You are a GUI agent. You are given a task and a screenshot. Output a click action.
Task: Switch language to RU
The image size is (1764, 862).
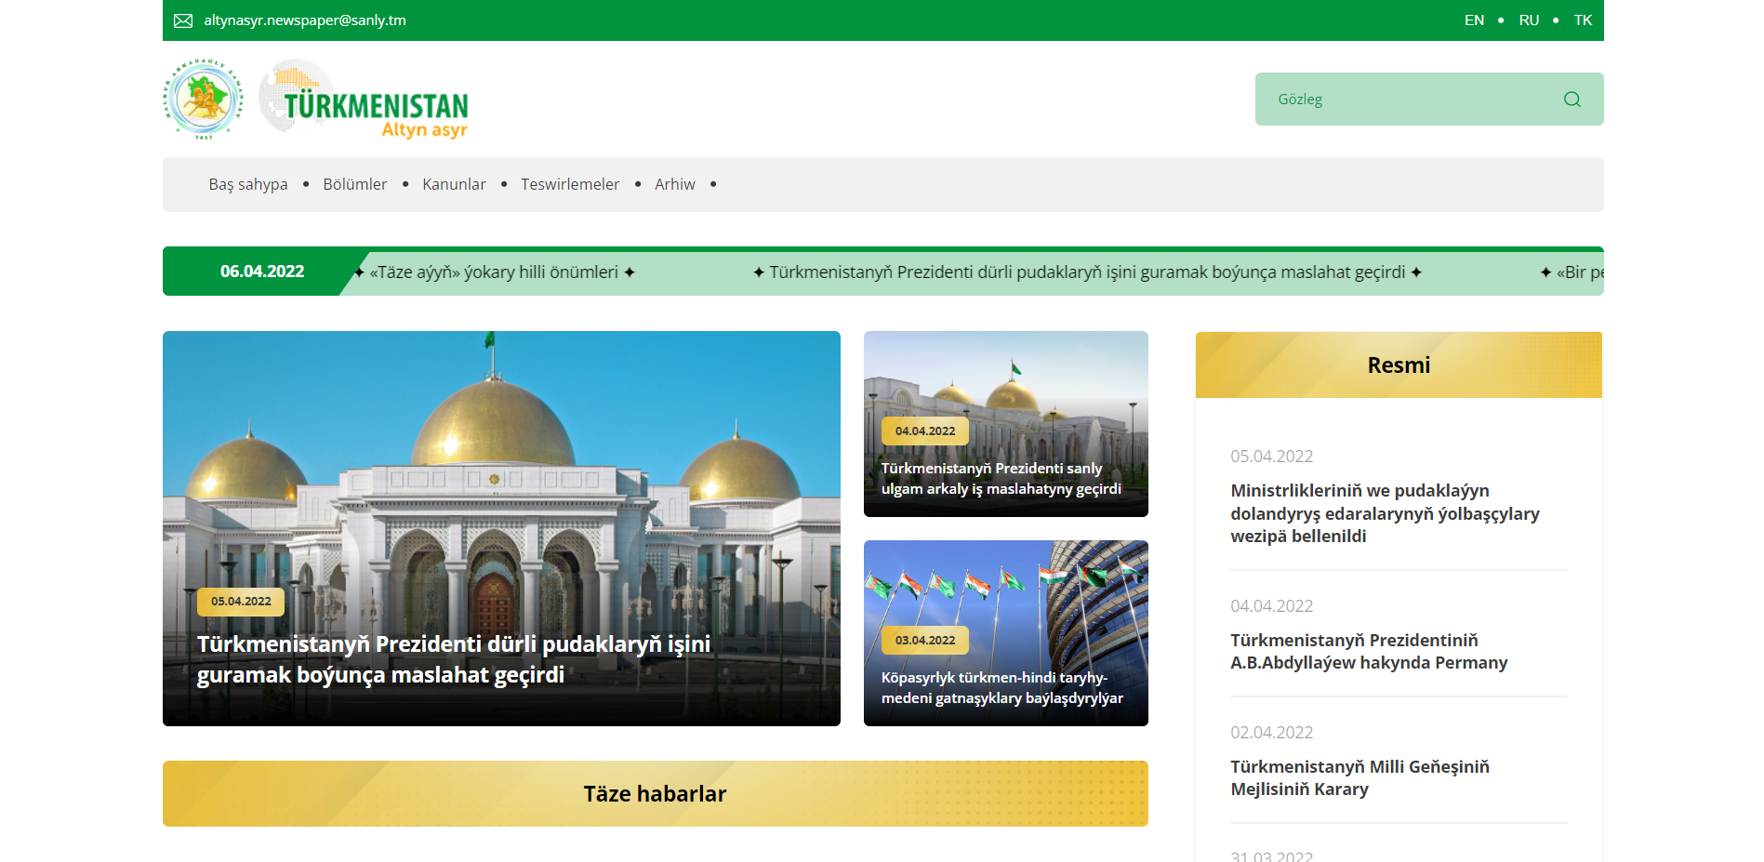coord(1529,20)
